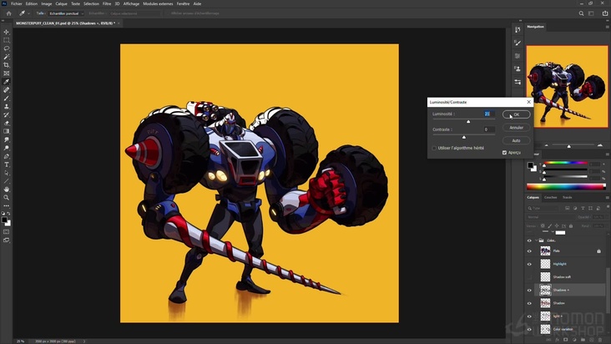This screenshot has width=611, height=344.
Task: Open the History panel icon in dock
Action: click(518, 29)
